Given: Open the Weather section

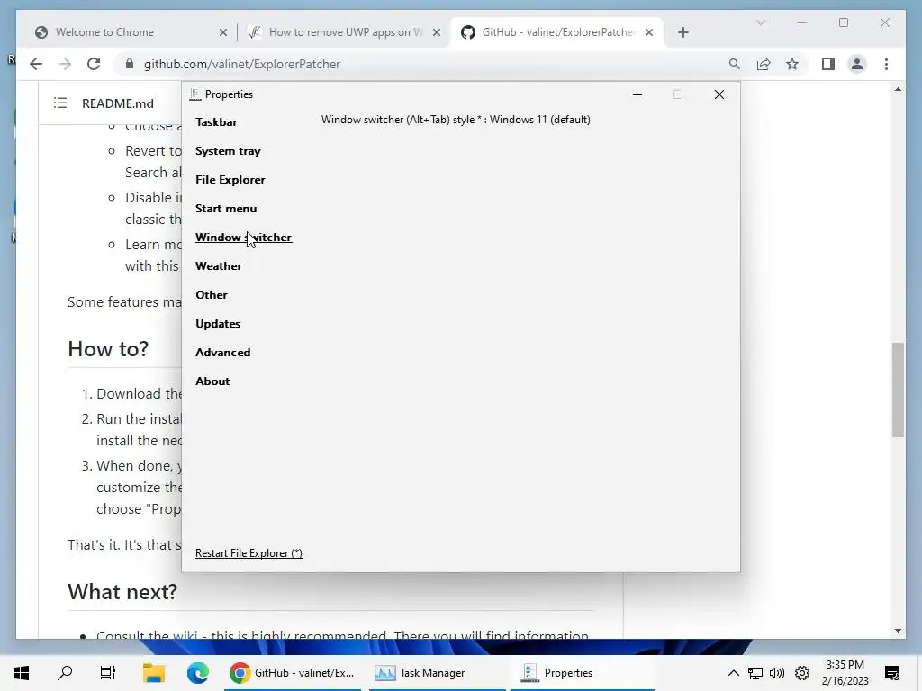Looking at the screenshot, I should click(x=218, y=266).
